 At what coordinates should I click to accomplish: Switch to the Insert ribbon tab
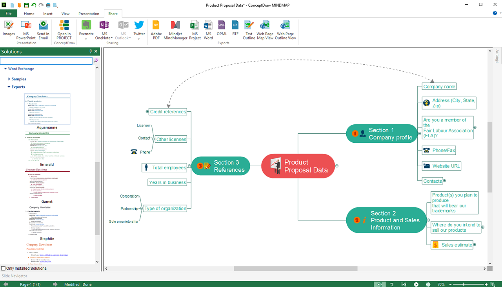pyautogui.click(x=48, y=14)
